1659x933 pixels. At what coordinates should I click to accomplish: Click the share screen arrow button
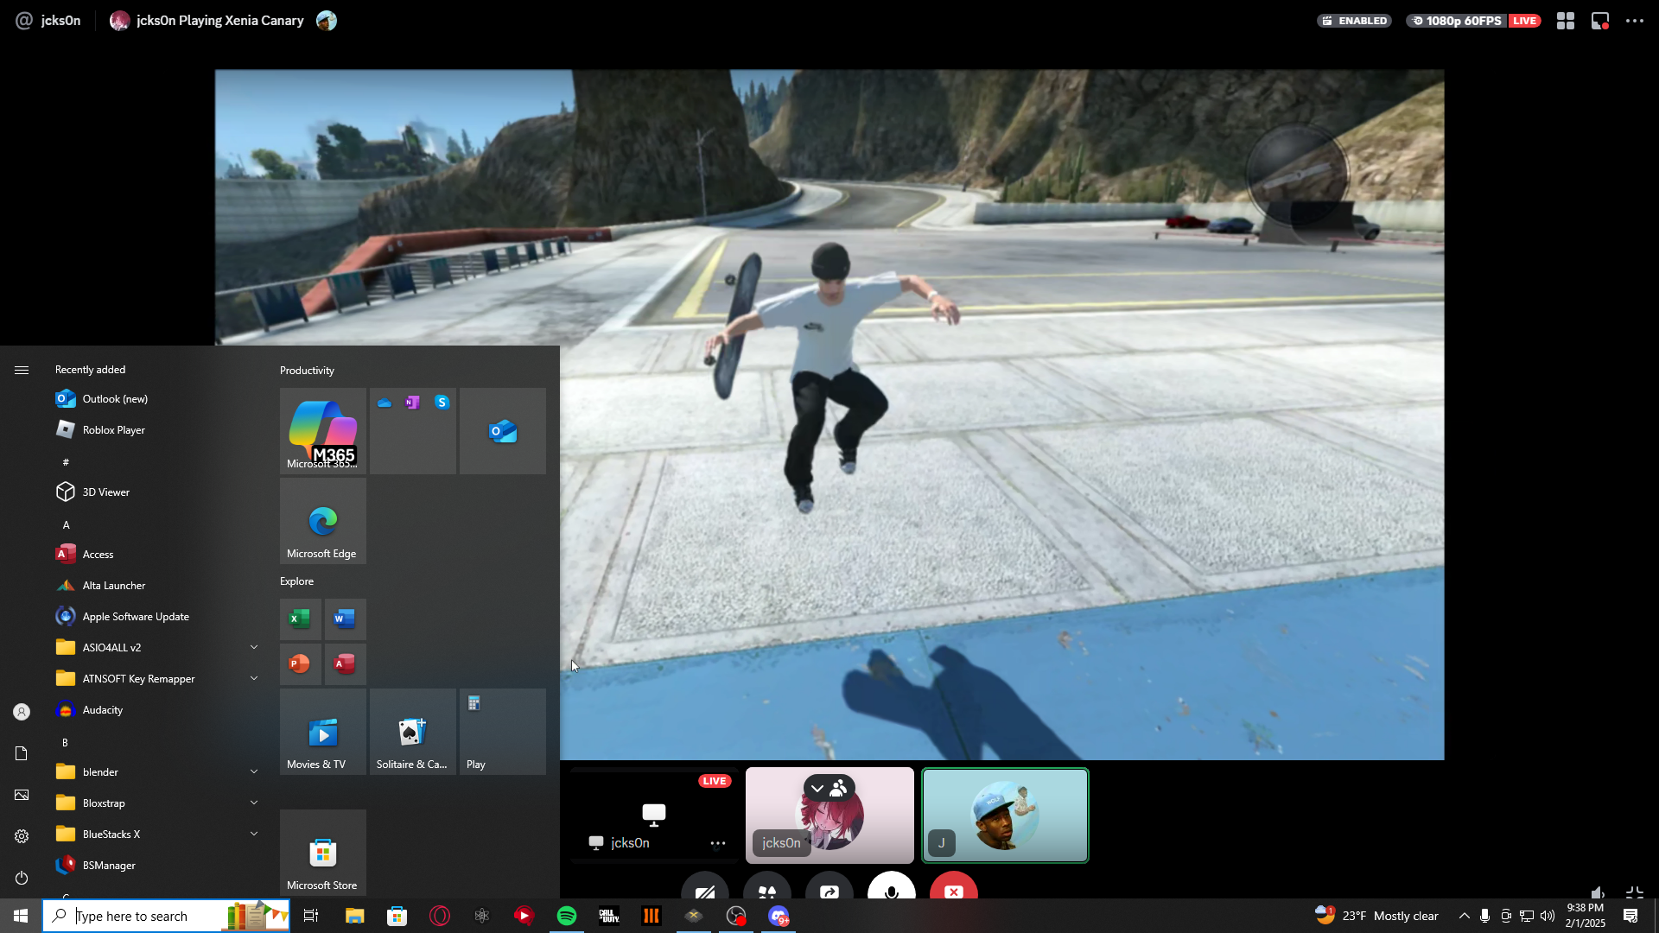click(829, 890)
